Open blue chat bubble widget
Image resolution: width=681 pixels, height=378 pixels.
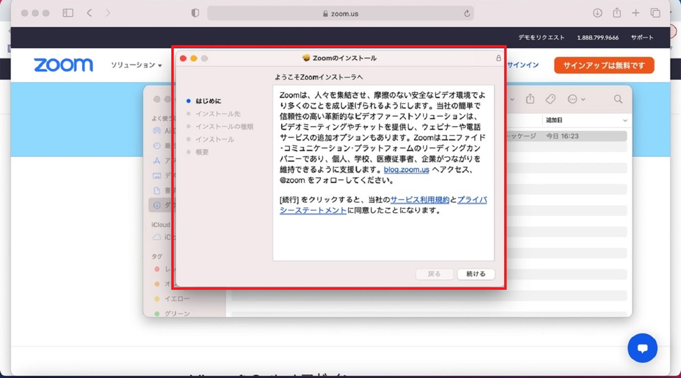coord(642,348)
